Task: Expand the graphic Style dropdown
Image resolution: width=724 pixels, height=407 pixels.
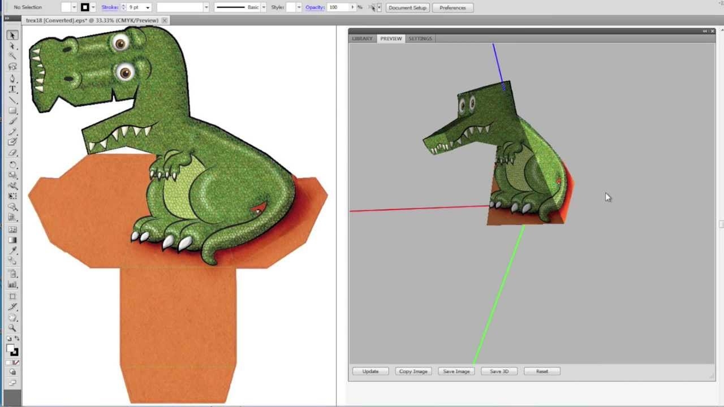Action: click(299, 7)
